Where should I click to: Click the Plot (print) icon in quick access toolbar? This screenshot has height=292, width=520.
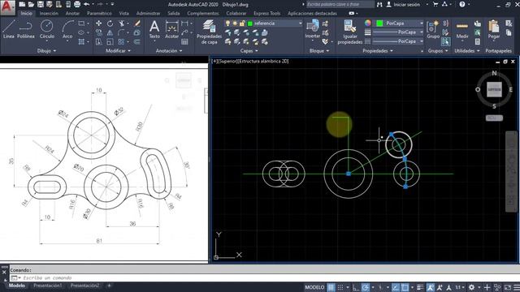pyautogui.click(x=77, y=4)
